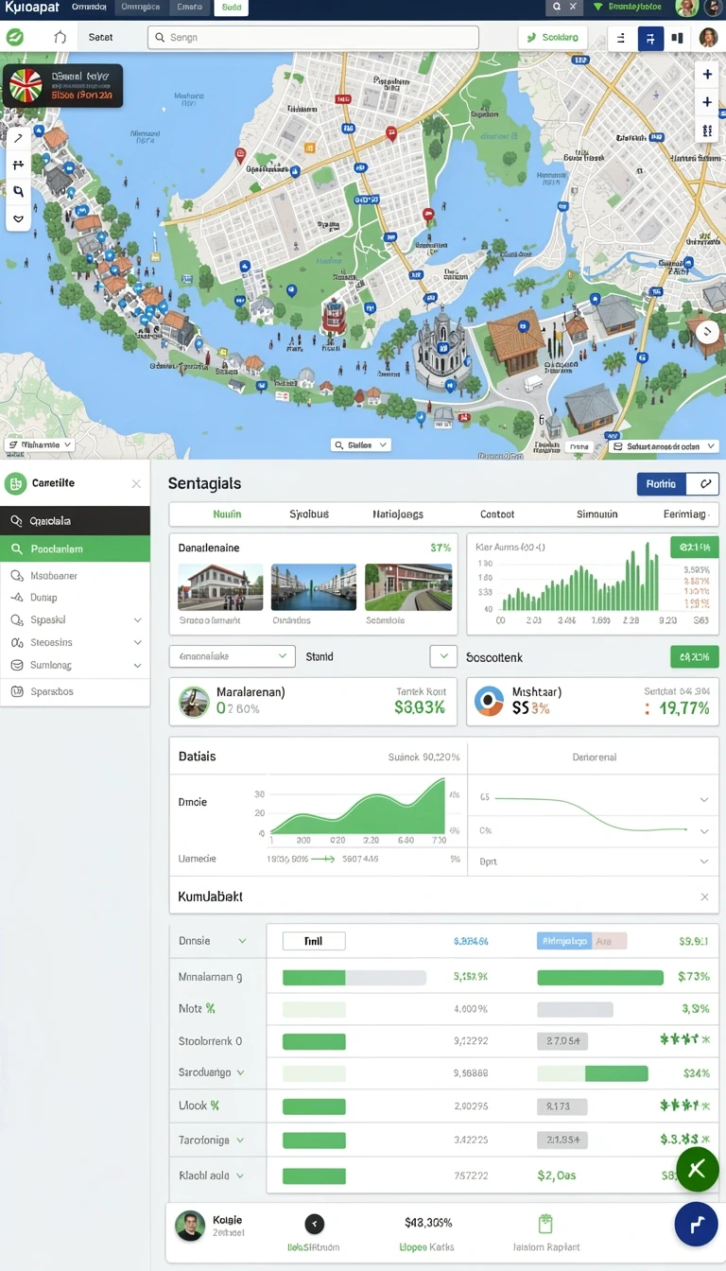Switch to the Nuulin tab
726x1271 pixels.
(x=227, y=514)
